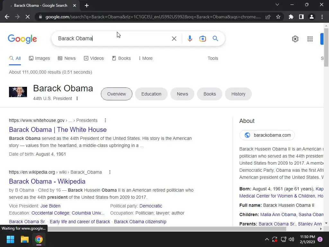Screen dimensions: 329x247
Task: Toggle the Chrome side panel icon
Action: [x=301, y=17]
